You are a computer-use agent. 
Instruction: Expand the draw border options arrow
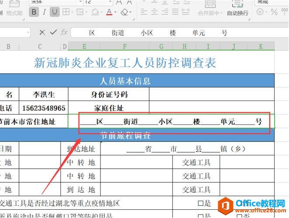point(86,12)
